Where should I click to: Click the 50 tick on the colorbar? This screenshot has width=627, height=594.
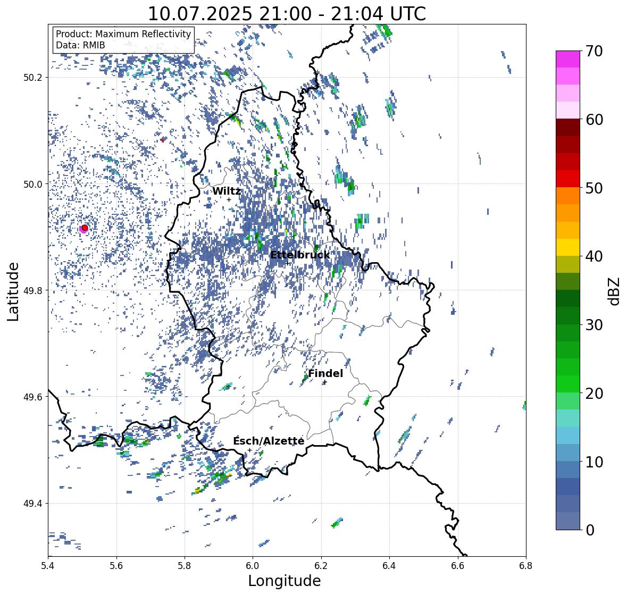594,188
